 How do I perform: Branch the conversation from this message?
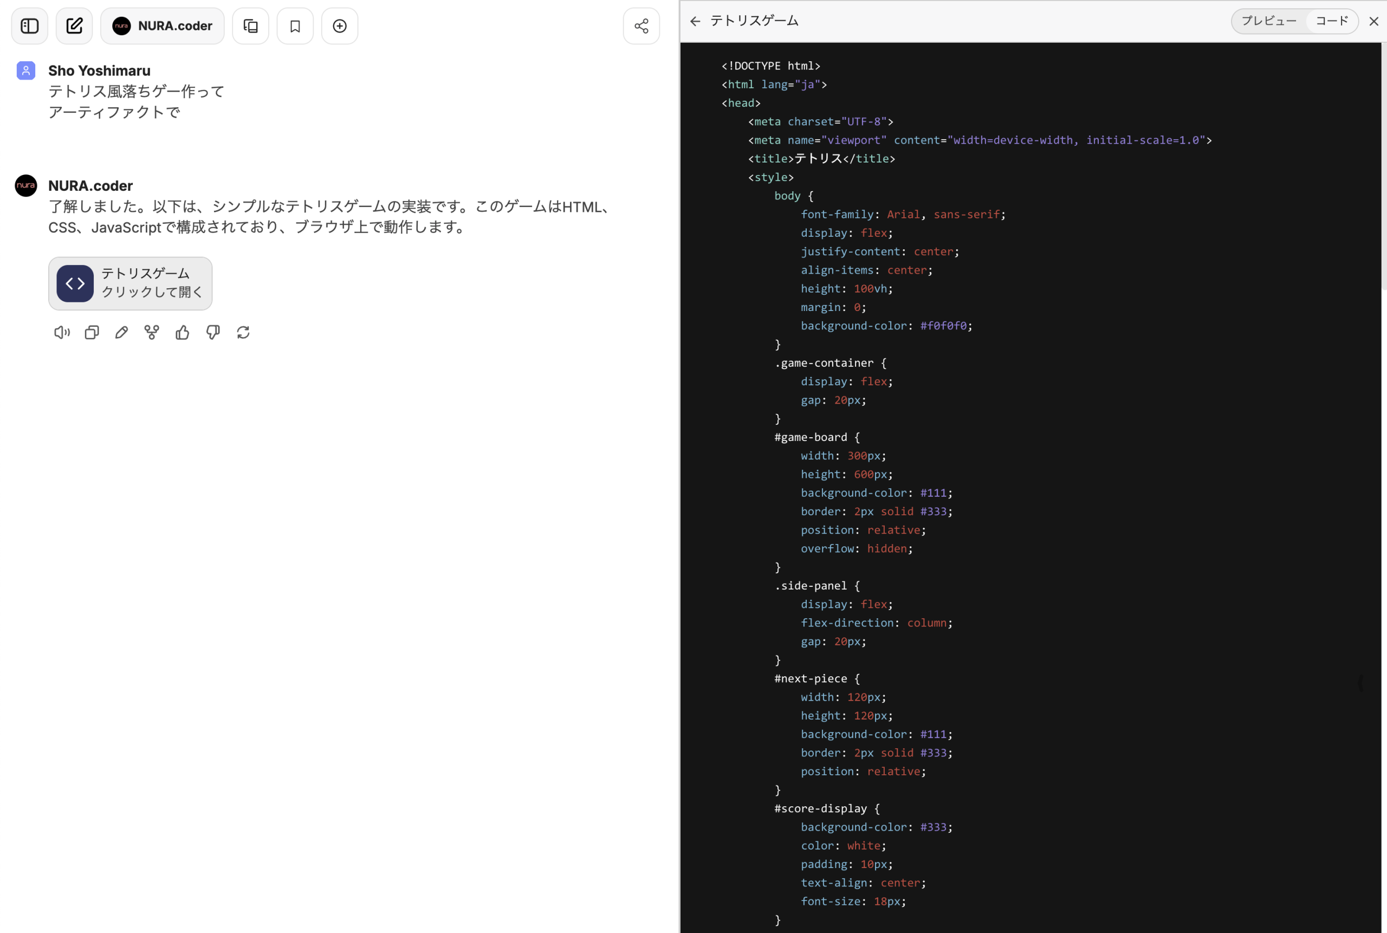click(x=152, y=332)
